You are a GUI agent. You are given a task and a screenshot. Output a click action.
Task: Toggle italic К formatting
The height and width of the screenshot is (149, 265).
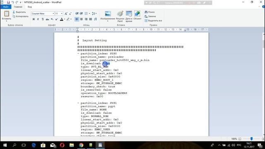tap(38, 19)
